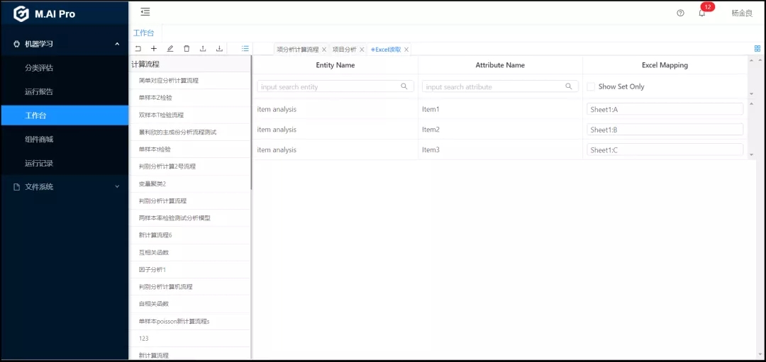Click the add new flow plus icon
This screenshot has height=362, width=766.
click(154, 49)
